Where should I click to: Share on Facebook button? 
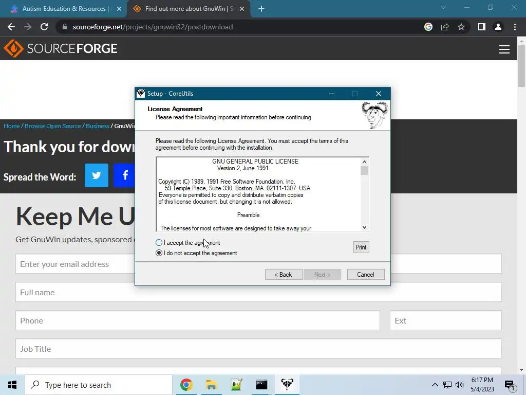(125, 175)
